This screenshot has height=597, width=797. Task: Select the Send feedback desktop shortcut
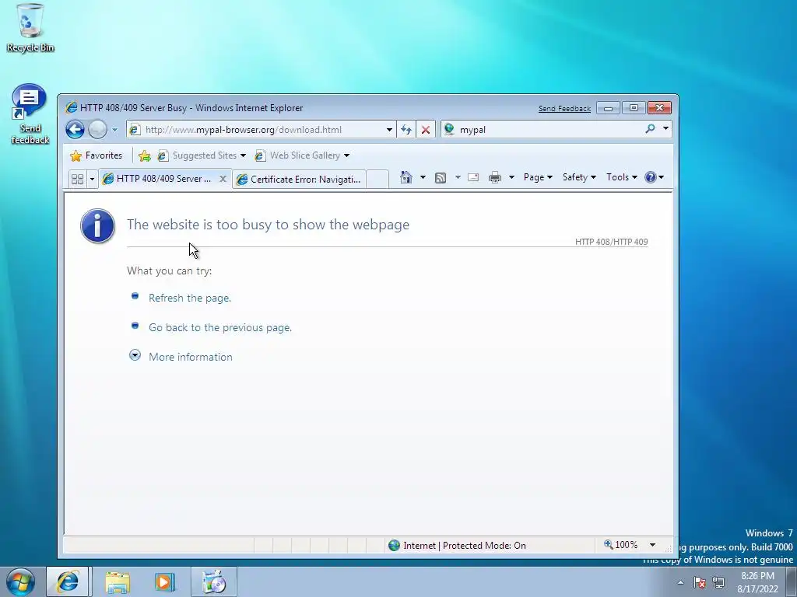30,115
